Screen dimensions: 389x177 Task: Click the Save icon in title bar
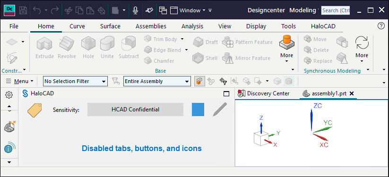point(23,10)
